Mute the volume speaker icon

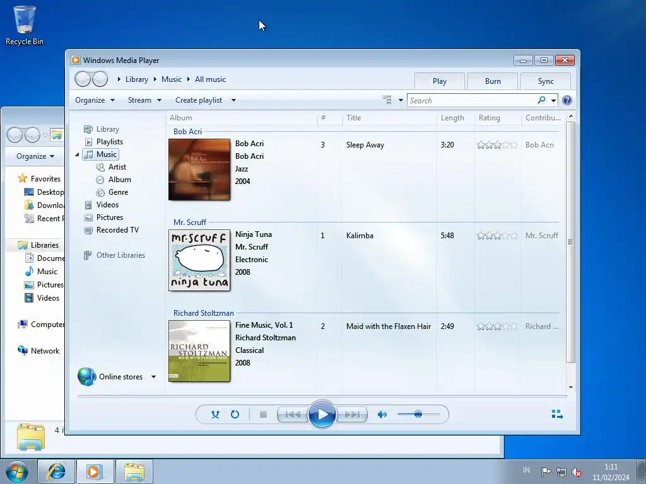coord(382,415)
